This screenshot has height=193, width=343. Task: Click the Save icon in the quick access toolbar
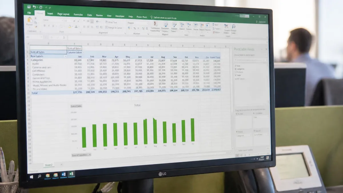[x=29, y=7]
